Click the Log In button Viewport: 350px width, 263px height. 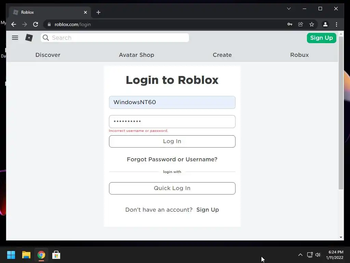point(172,141)
